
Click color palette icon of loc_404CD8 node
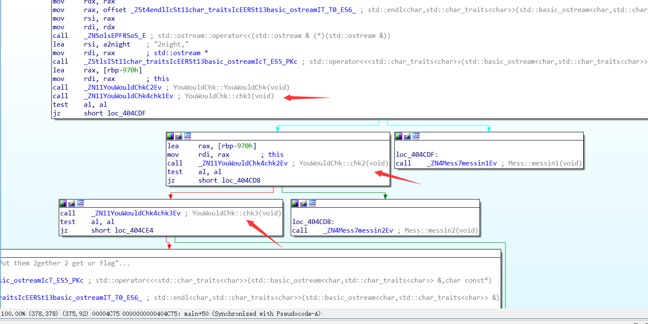pos(295,203)
